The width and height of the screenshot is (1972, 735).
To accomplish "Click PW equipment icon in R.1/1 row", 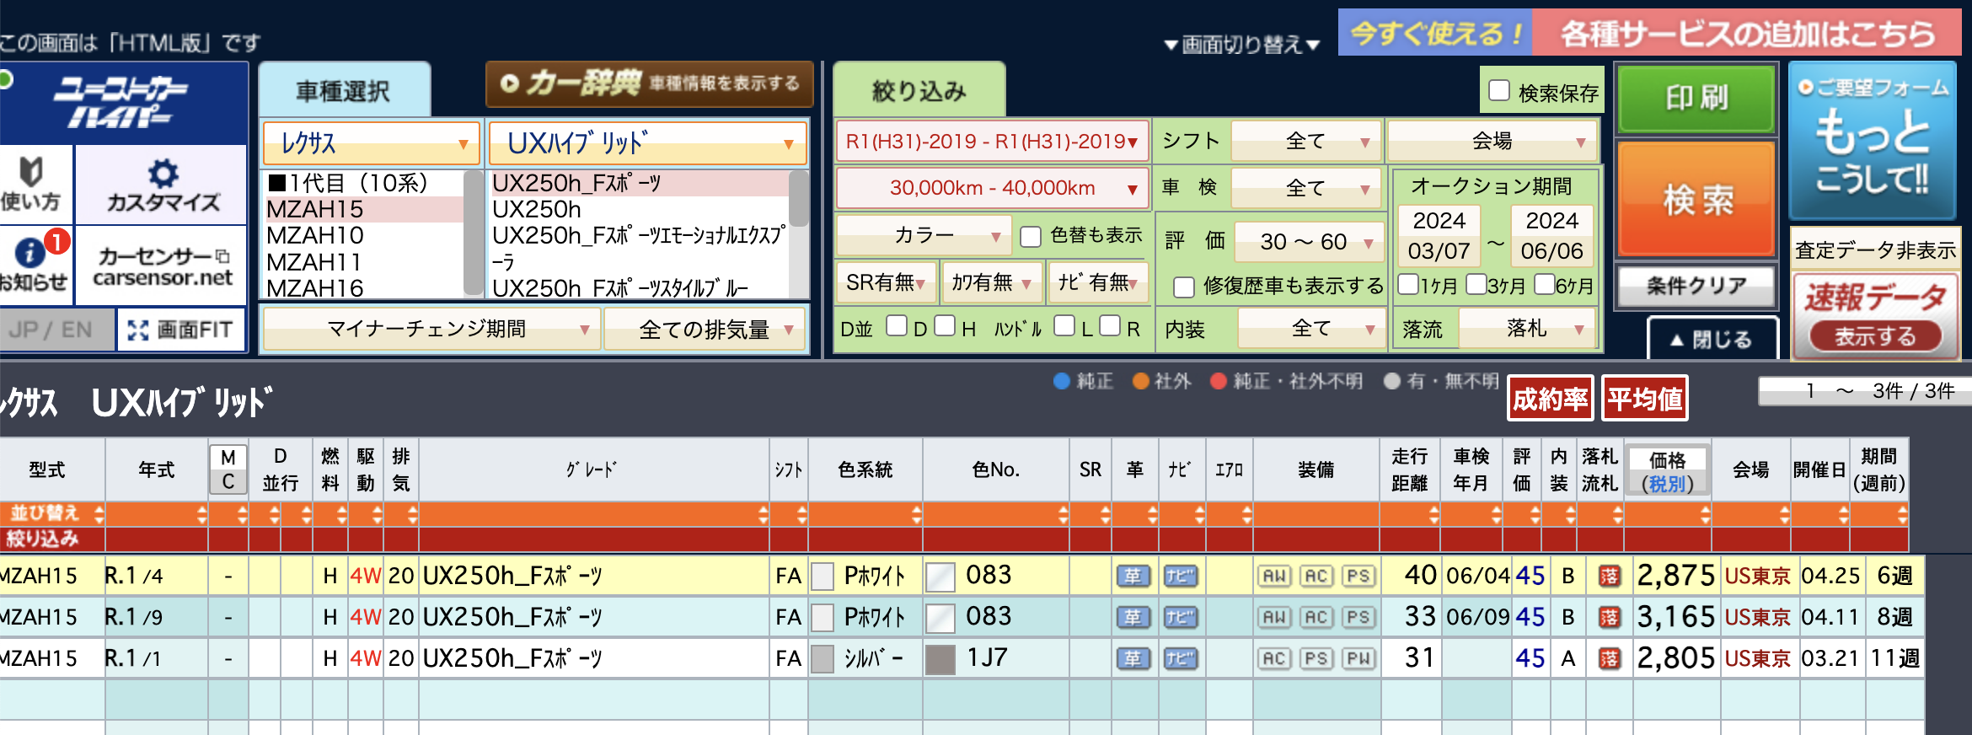I will coord(1358,658).
